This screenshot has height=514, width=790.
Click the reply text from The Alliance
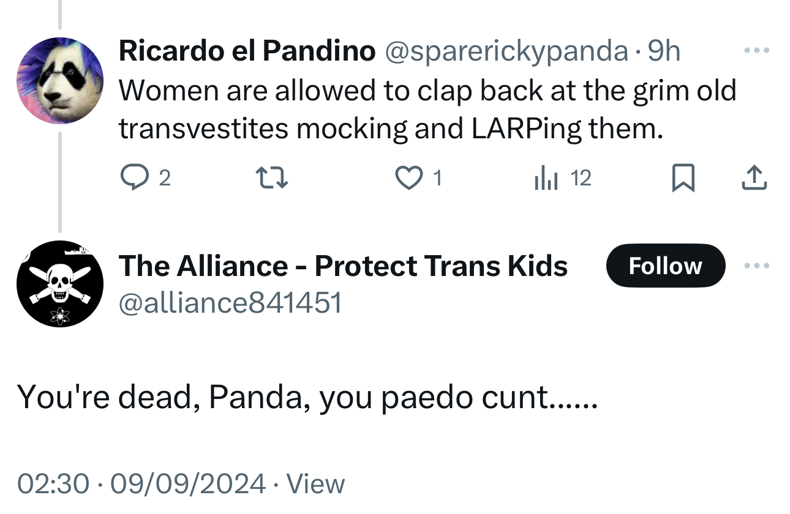[306, 397]
